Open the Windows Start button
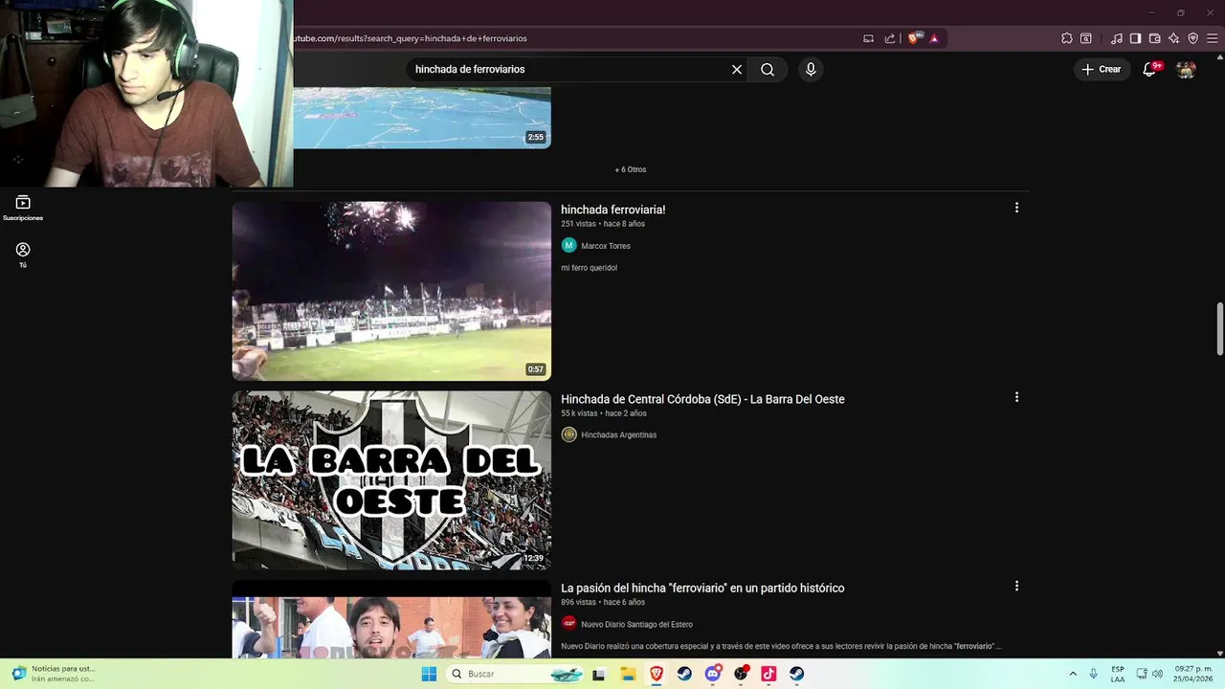The height and width of the screenshot is (689, 1225). [429, 674]
